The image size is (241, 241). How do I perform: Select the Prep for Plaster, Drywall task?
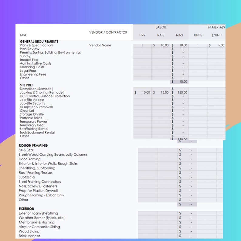[38, 191]
